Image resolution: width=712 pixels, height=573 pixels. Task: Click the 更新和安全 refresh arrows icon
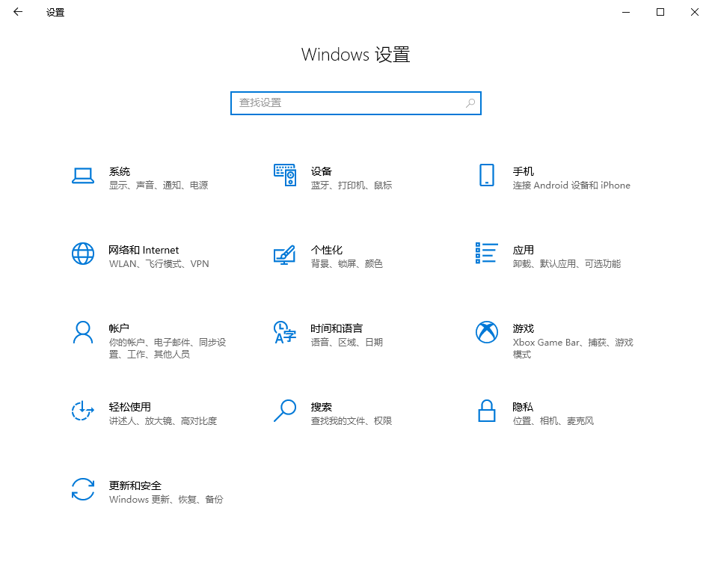pyautogui.click(x=83, y=489)
